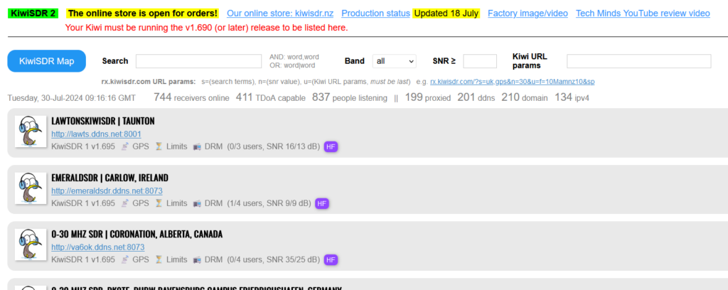Click the 210 domain count
Image resolution: width=728 pixels, height=290 pixels.
coord(525,97)
